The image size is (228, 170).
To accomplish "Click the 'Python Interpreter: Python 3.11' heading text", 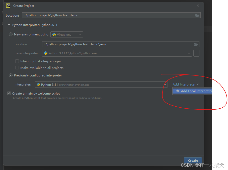I will click(x=35, y=25).
